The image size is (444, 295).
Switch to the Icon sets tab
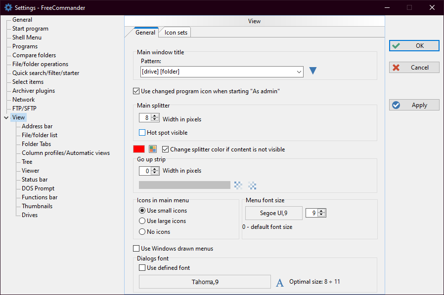(x=175, y=33)
